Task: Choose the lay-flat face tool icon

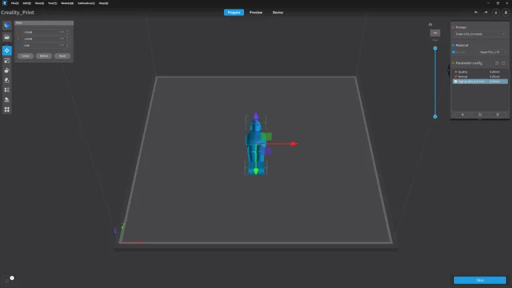Action: (x=7, y=80)
